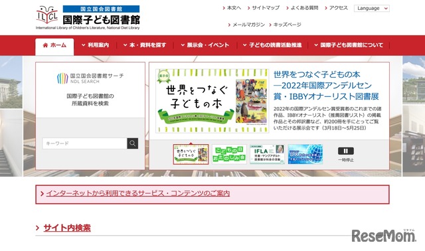This screenshot has width=425, height=251.
Task: Pause the slideshow with the pause button
Action: click(345, 151)
